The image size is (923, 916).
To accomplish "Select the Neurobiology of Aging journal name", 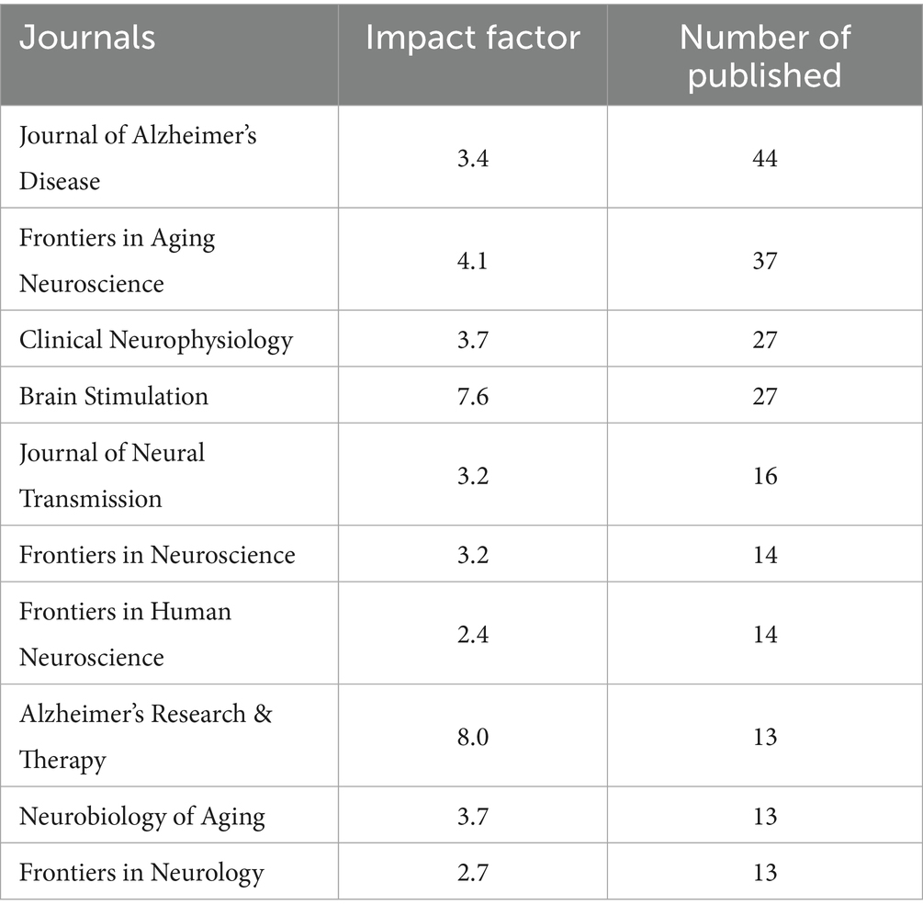I will [x=142, y=816].
